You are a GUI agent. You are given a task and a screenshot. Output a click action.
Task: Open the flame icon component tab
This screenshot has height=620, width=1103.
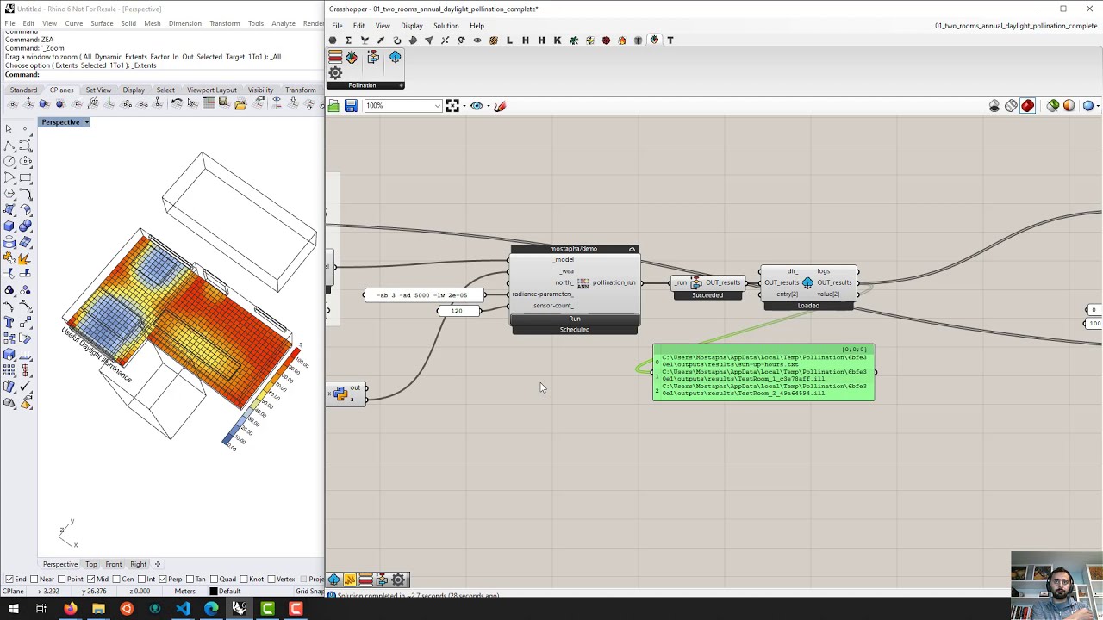click(x=622, y=40)
